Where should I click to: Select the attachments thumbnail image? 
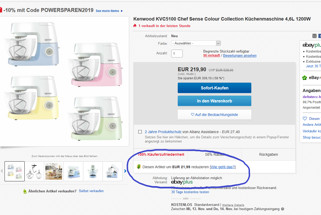point(34,171)
